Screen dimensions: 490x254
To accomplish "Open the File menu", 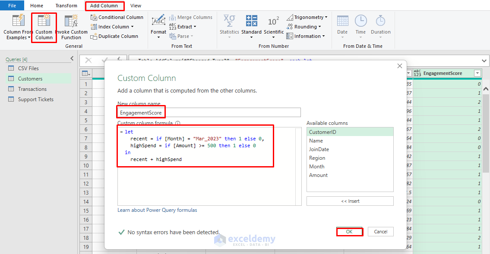I will tap(12, 5).
